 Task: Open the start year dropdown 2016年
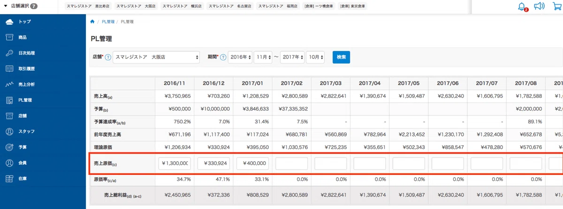(240, 57)
